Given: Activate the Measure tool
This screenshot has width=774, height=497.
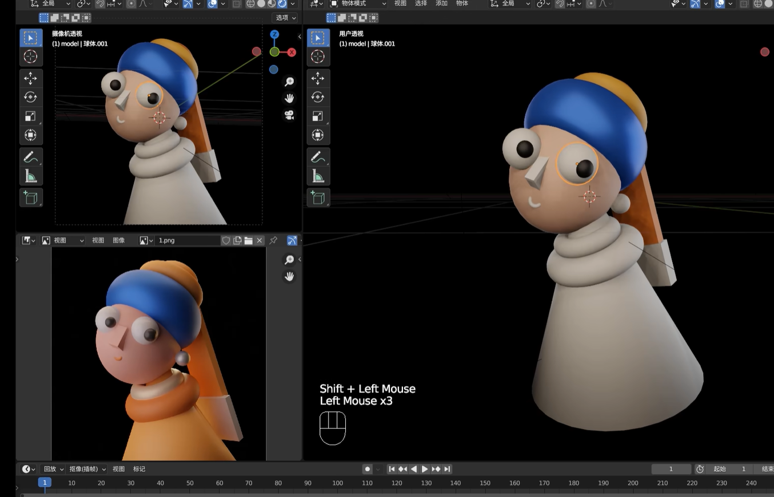Looking at the screenshot, I should (31, 175).
